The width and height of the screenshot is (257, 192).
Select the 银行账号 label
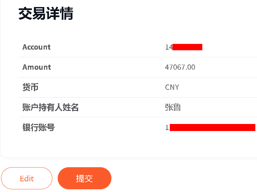[39, 127]
